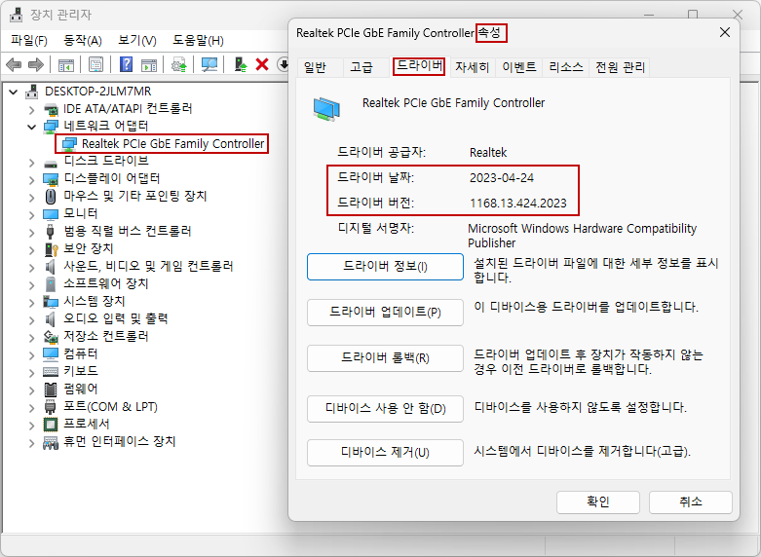Collapse the 네트워크 어댑터 node
This screenshot has height=557, width=761.
click(32, 127)
